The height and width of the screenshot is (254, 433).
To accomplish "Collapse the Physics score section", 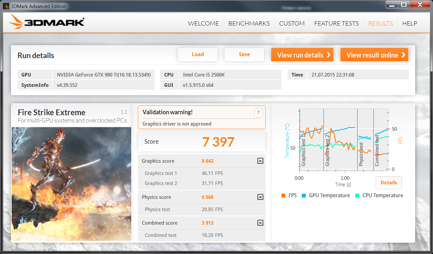I will 260,197.
